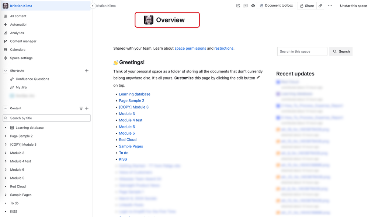Create content with Content plus icon
The image size is (368, 217).
tap(87, 108)
